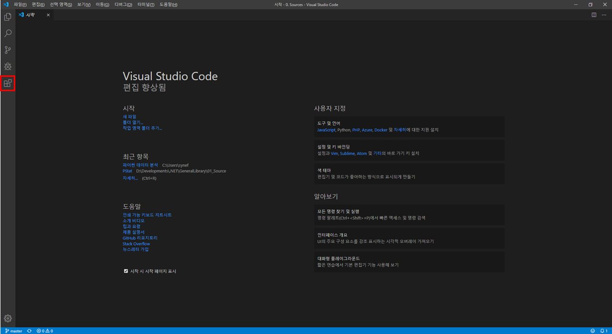Open the 팁과 요령 link

[132, 226]
